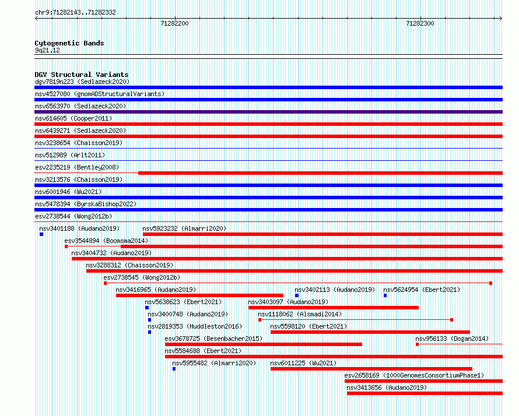Click the red esv3678725 variant bar
This screenshot has height=416, width=519.
click(x=264, y=344)
